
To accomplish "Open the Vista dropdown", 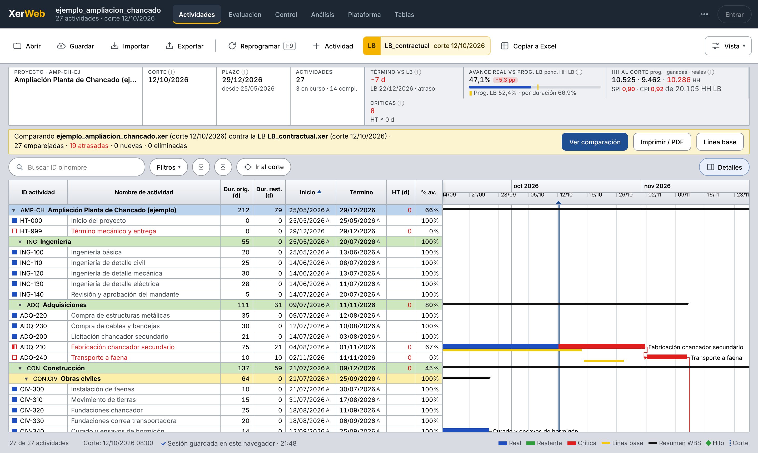I will (x=728, y=46).
